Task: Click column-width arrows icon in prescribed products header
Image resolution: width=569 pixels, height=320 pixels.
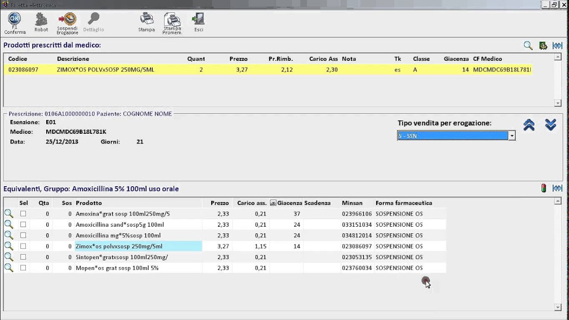Action: pyautogui.click(x=557, y=45)
